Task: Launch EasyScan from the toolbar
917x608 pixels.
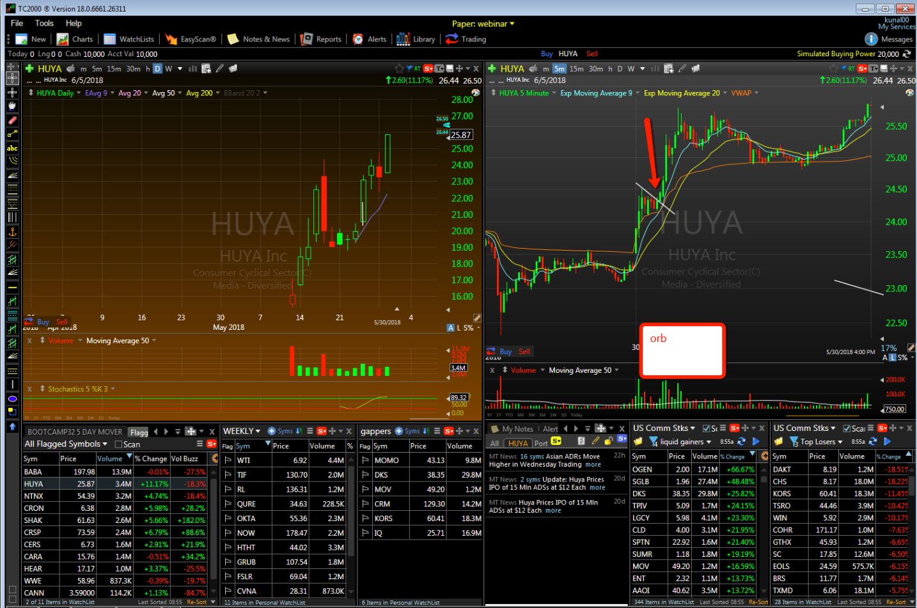Action: 191,39
